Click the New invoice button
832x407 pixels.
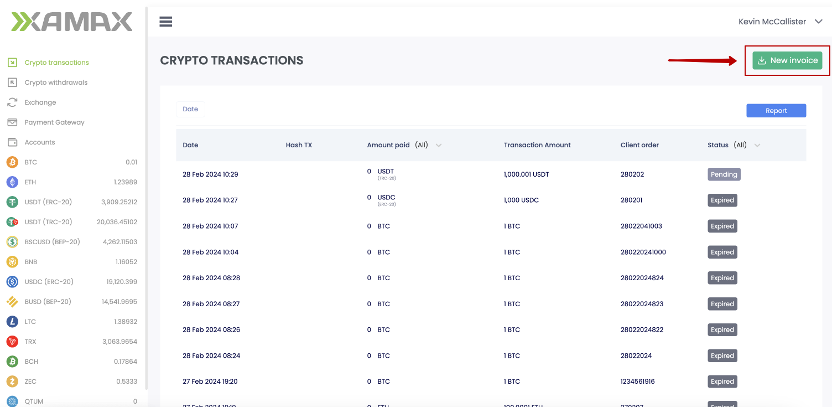(787, 60)
